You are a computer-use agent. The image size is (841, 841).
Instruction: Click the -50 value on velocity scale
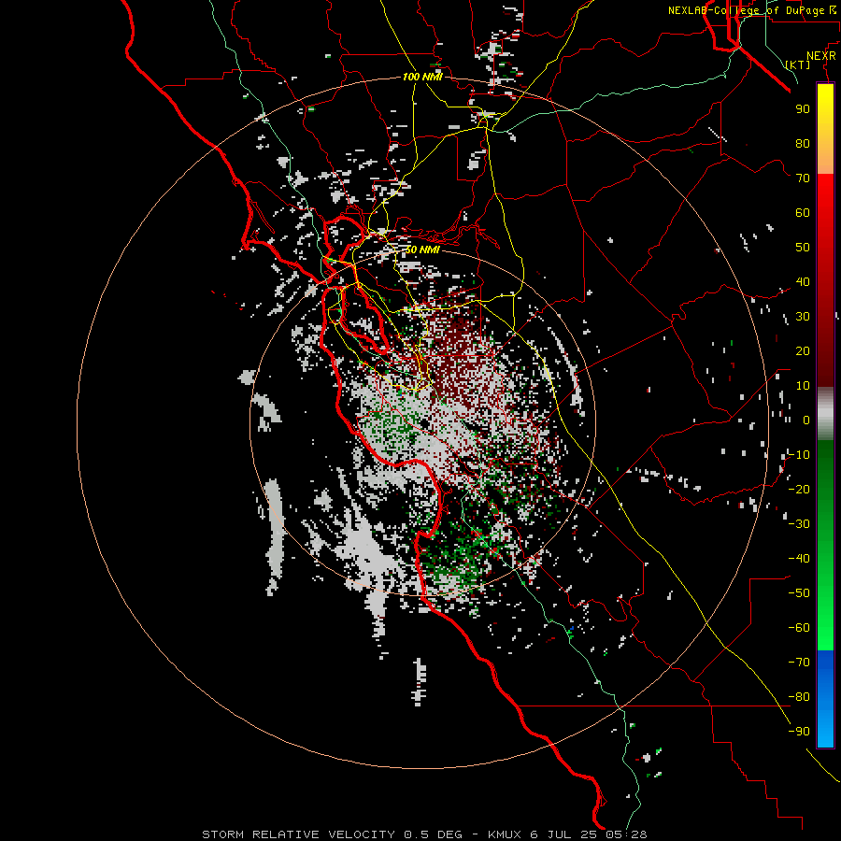point(799,593)
